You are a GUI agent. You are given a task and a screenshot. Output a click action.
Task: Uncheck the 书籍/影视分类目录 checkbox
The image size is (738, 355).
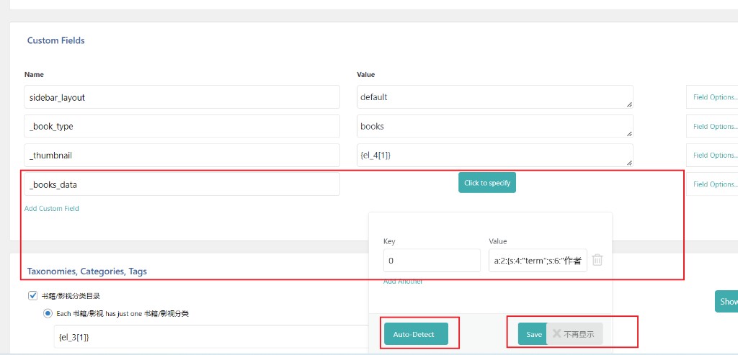pos(32,296)
